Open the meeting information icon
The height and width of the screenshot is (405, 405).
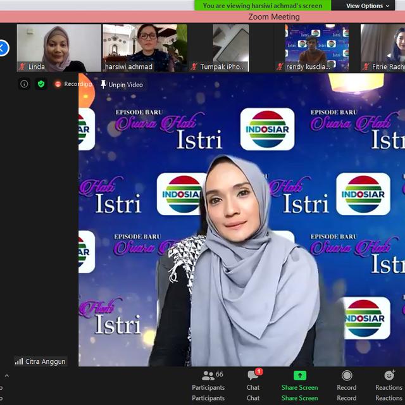pos(24,84)
